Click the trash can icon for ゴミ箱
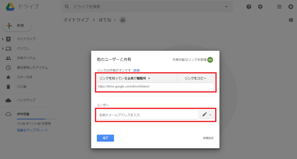The image size is (297, 159). point(8,87)
